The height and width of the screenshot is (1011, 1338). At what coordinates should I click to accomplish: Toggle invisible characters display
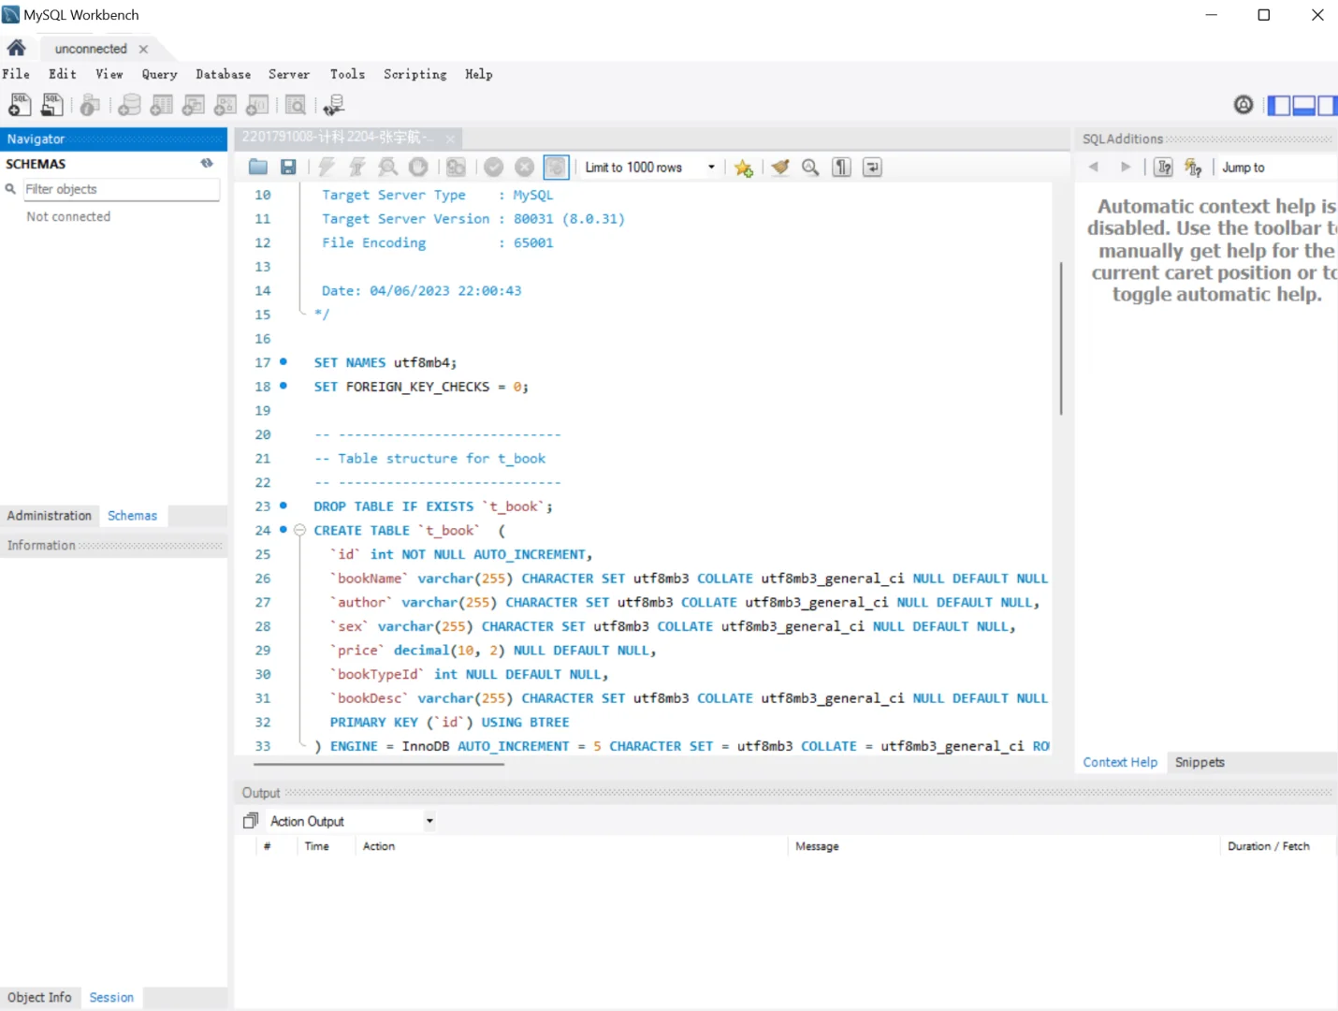pos(842,168)
